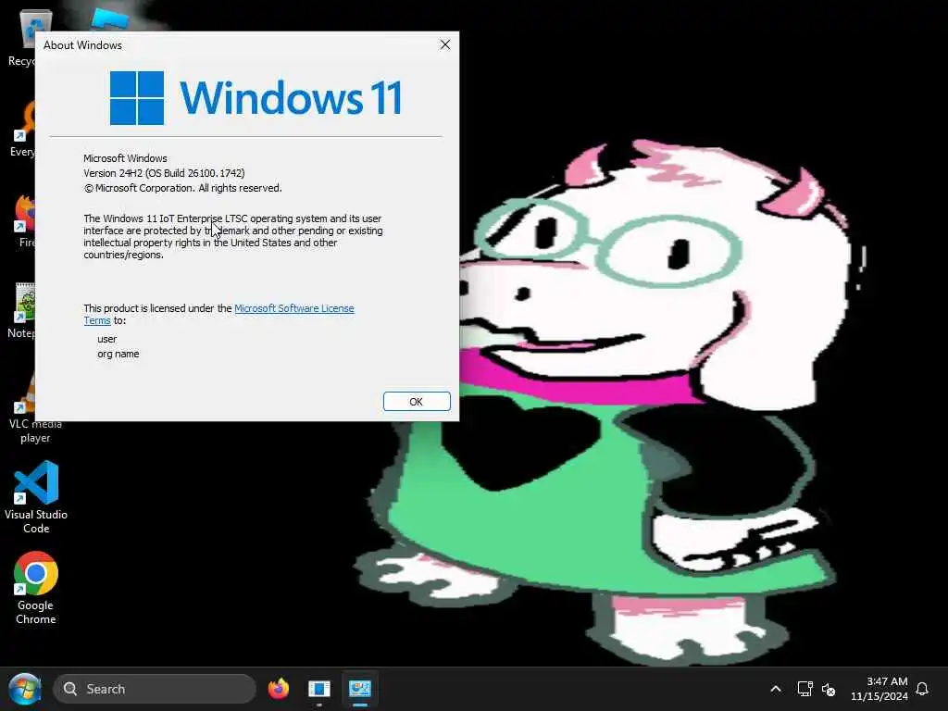Select the Visual Studio Code desktop shortcut
948x711 pixels.
pos(36,497)
